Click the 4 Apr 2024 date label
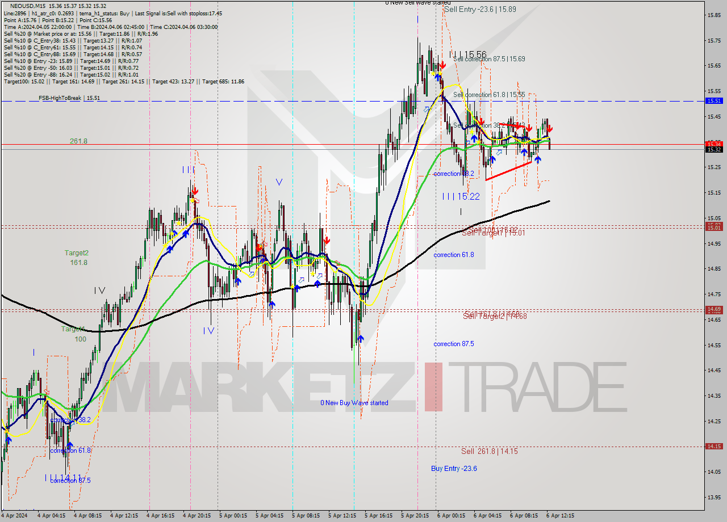727x522 pixels. pyautogui.click(x=14, y=516)
